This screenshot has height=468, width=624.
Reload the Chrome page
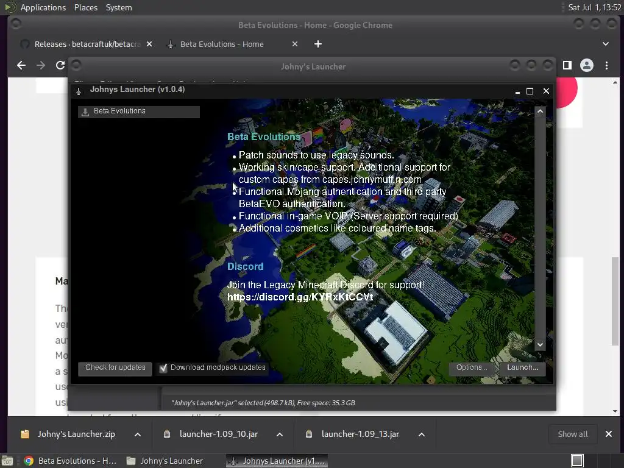pyautogui.click(x=60, y=65)
